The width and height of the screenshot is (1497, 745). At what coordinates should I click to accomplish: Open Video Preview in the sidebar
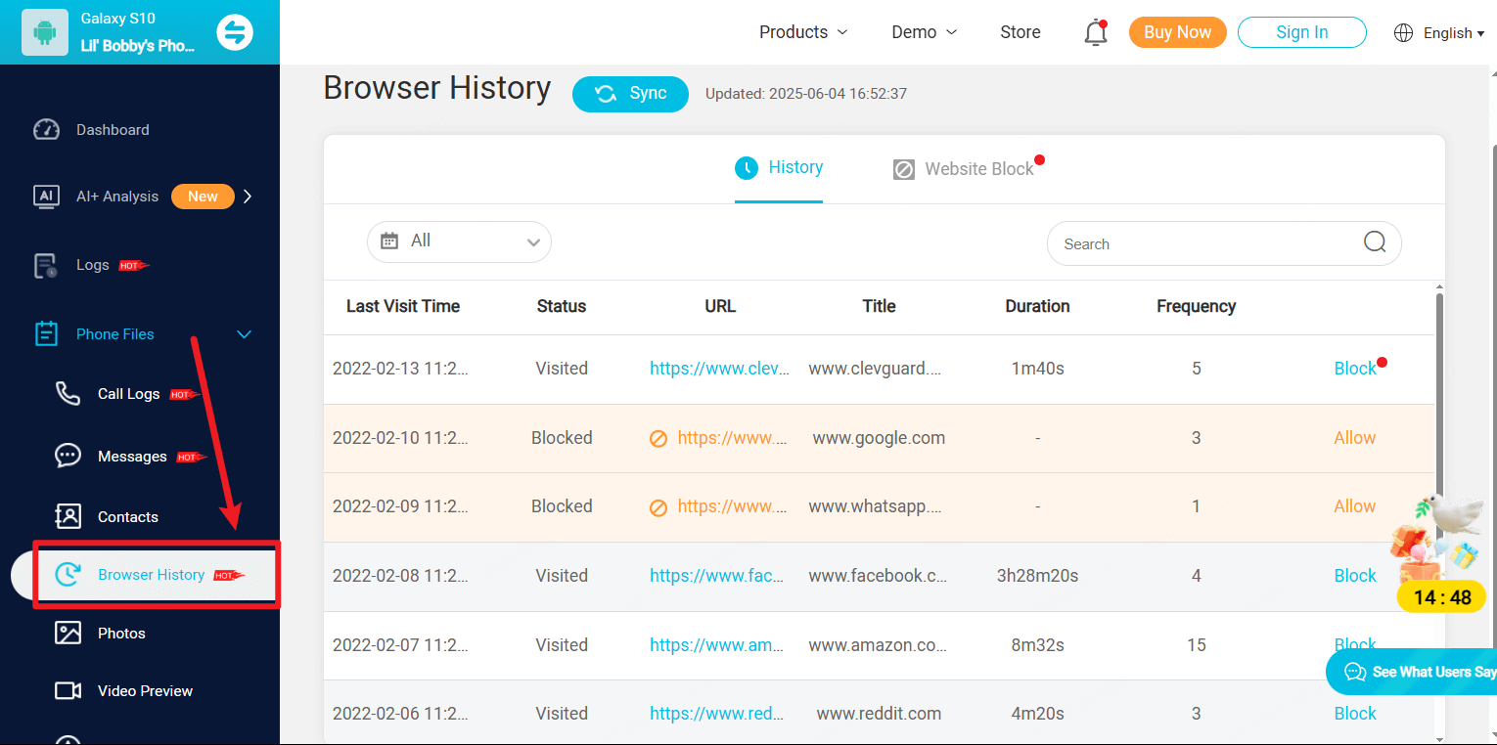tap(145, 691)
